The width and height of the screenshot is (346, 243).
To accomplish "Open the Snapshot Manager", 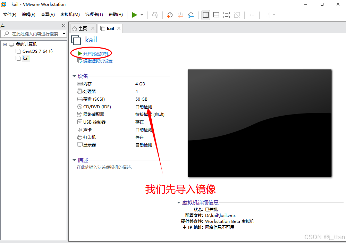I will tap(191, 15).
